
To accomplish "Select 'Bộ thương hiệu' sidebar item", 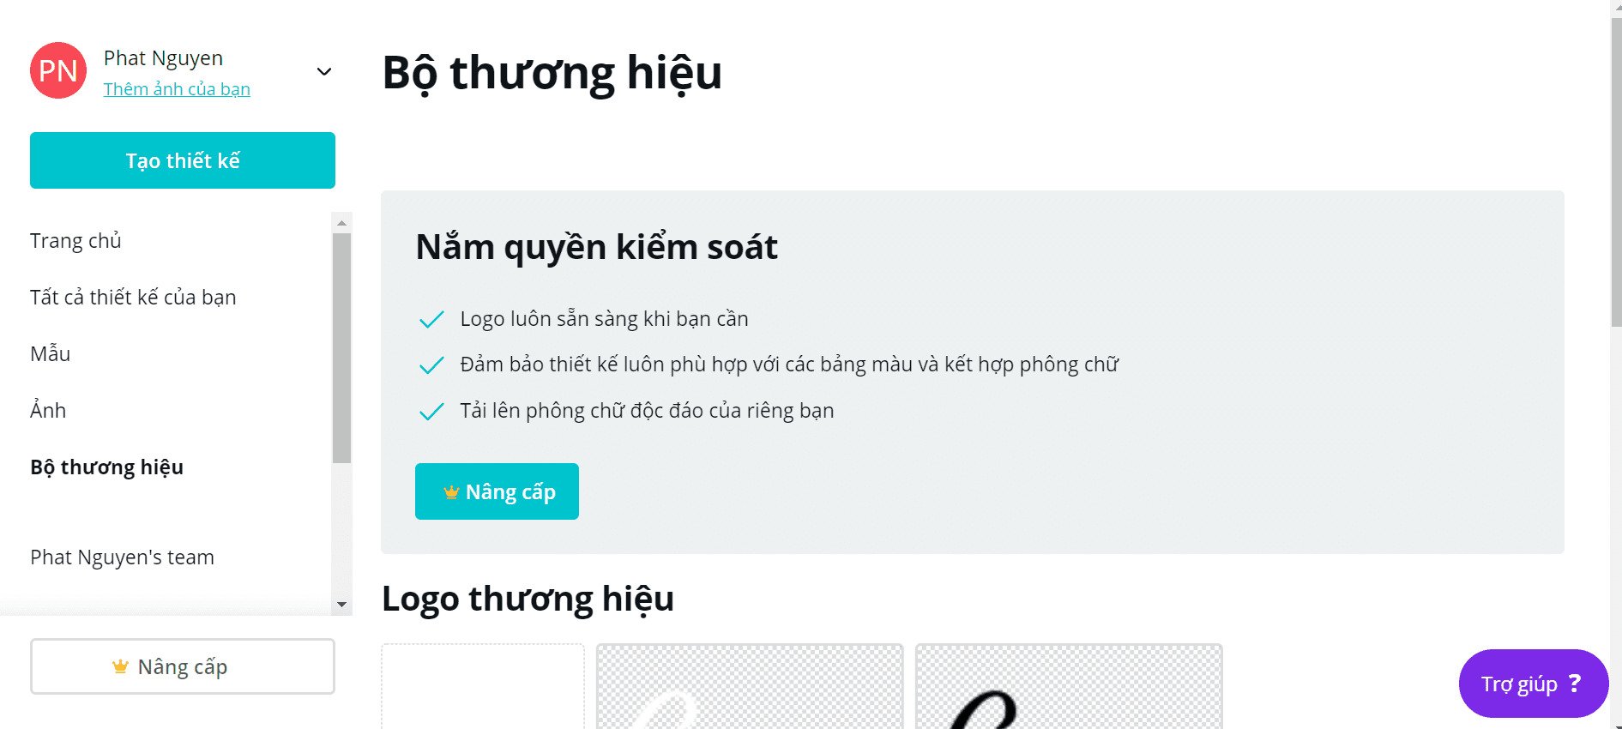I will click(x=107, y=467).
